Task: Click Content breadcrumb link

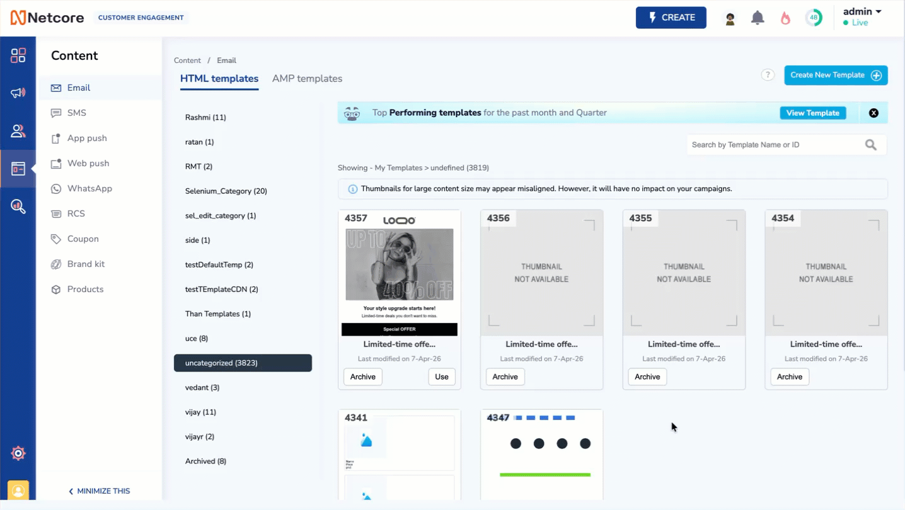Action: coord(187,60)
